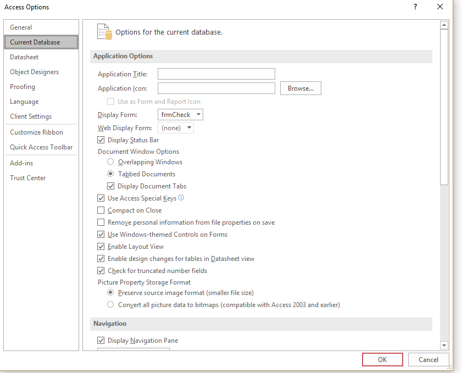Toggle Use Windows-themed Controls on Forms
Image resolution: width=462 pixels, height=373 pixels.
(x=101, y=234)
